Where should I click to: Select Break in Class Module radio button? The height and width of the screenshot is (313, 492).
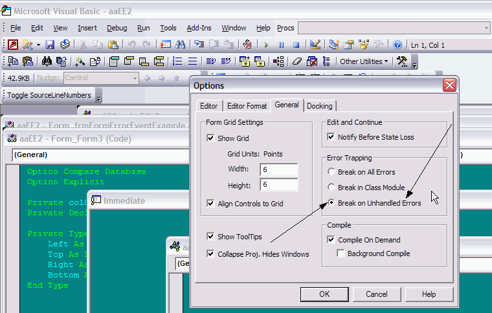pyautogui.click(x=331, y=187)
